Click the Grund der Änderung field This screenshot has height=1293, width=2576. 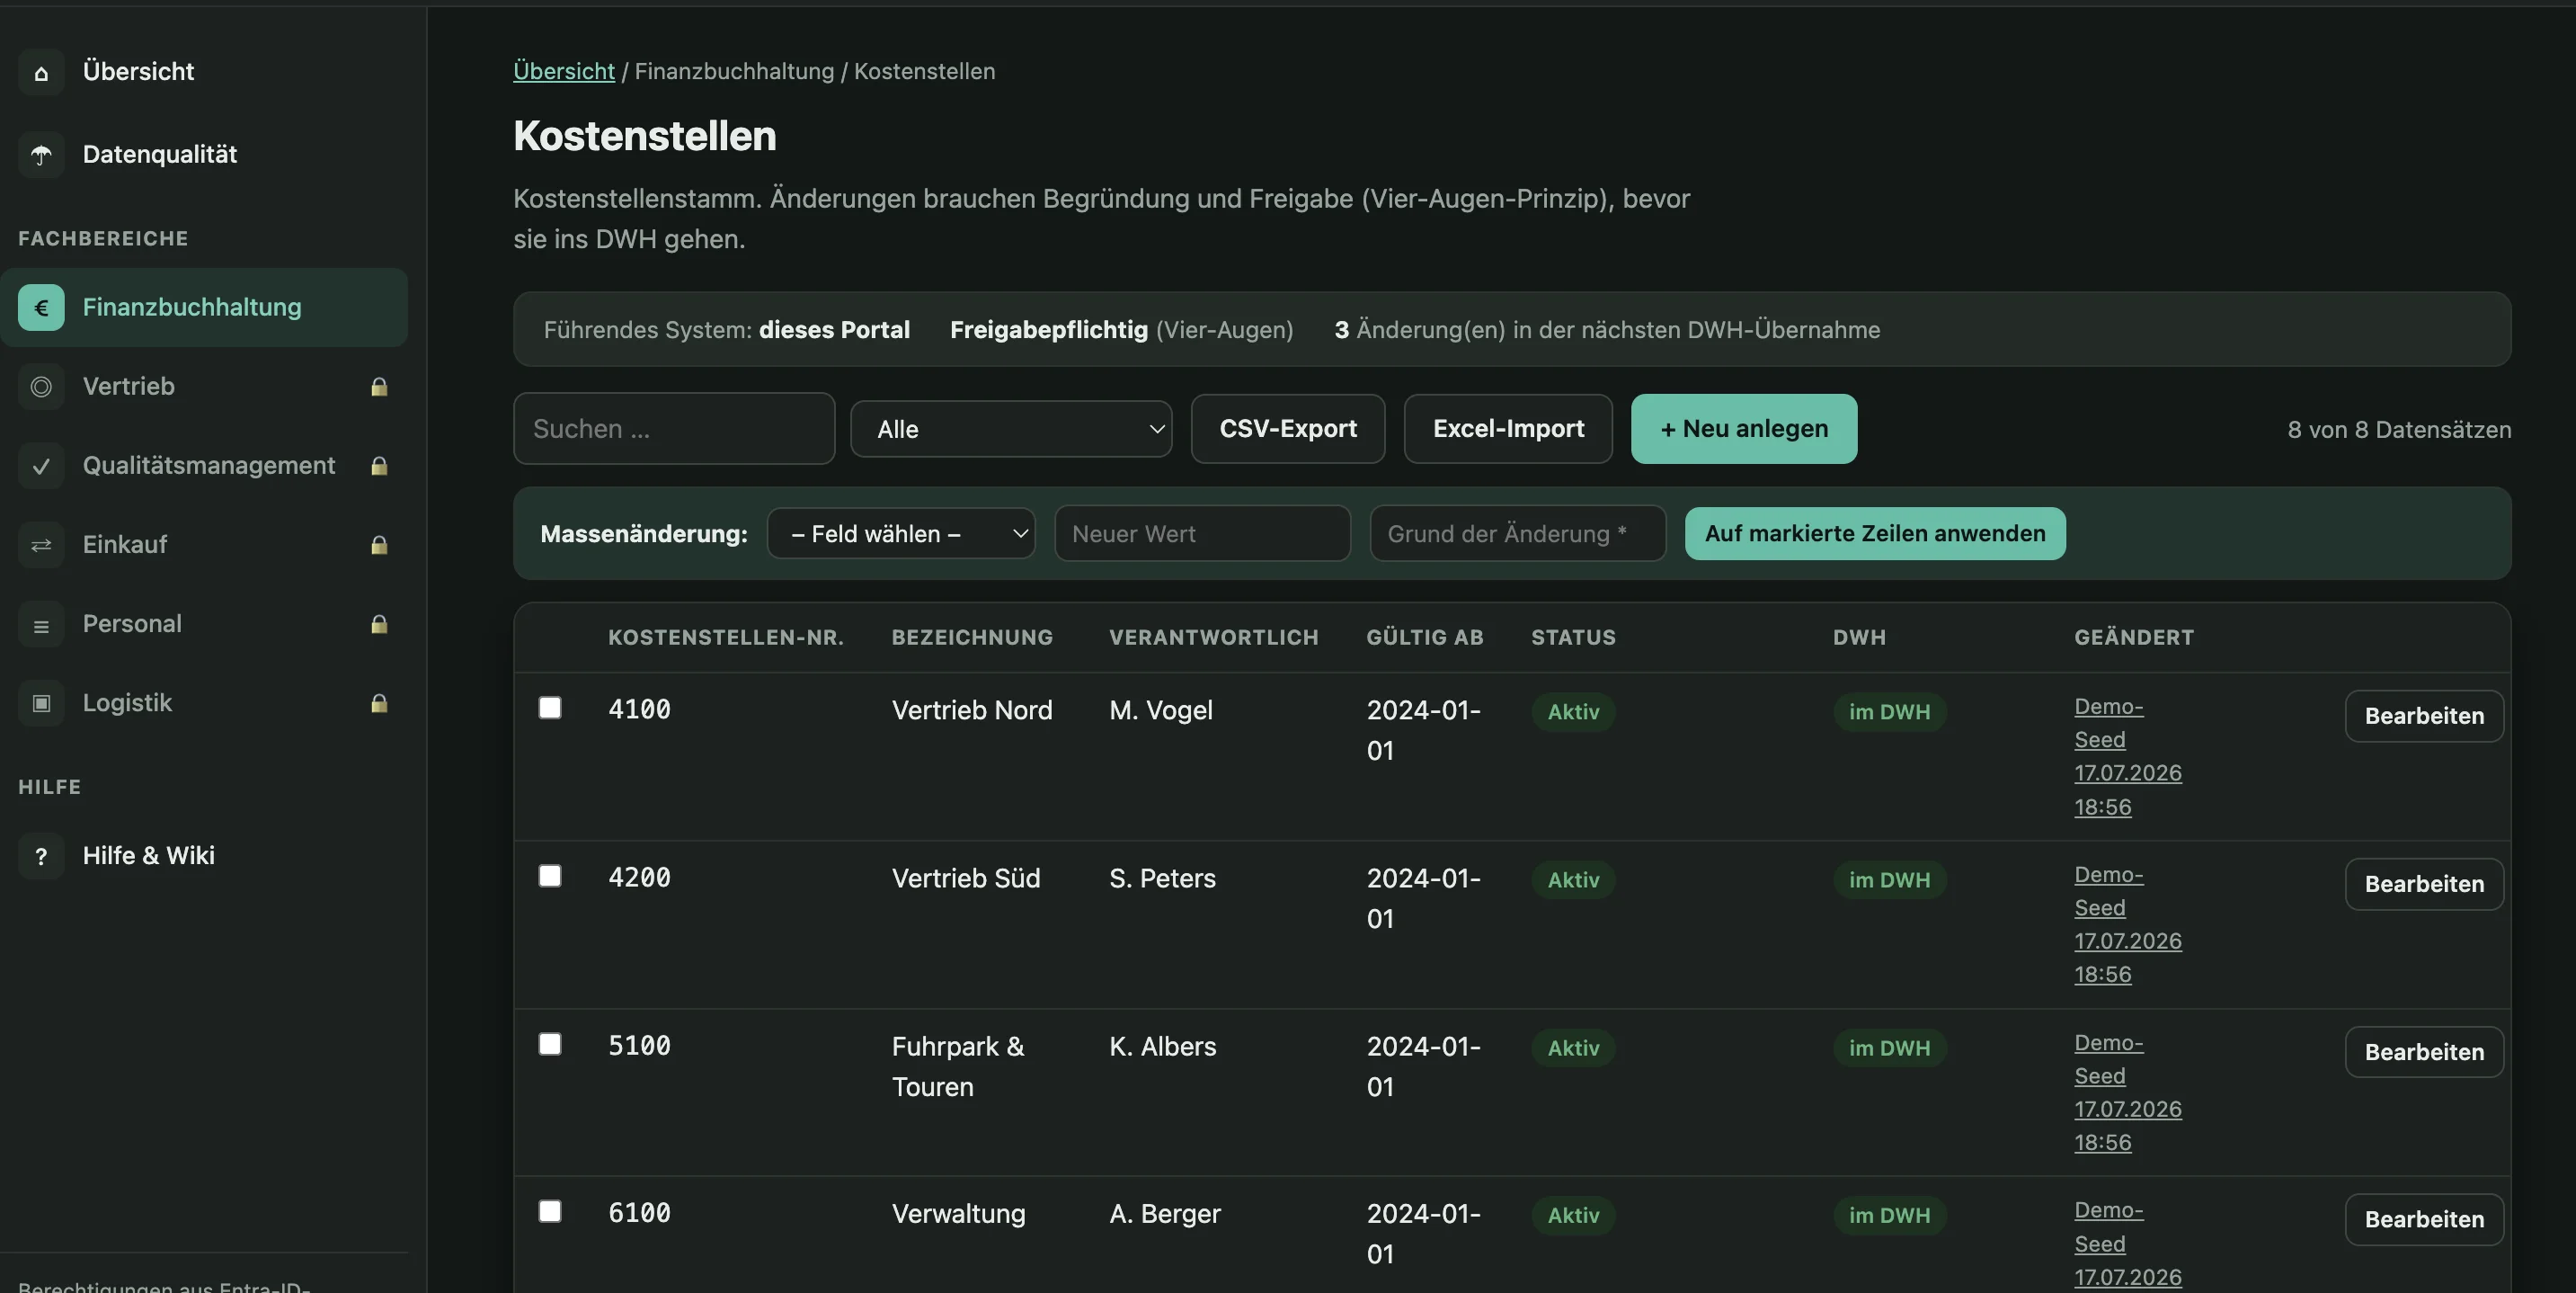click(1517, 533)
